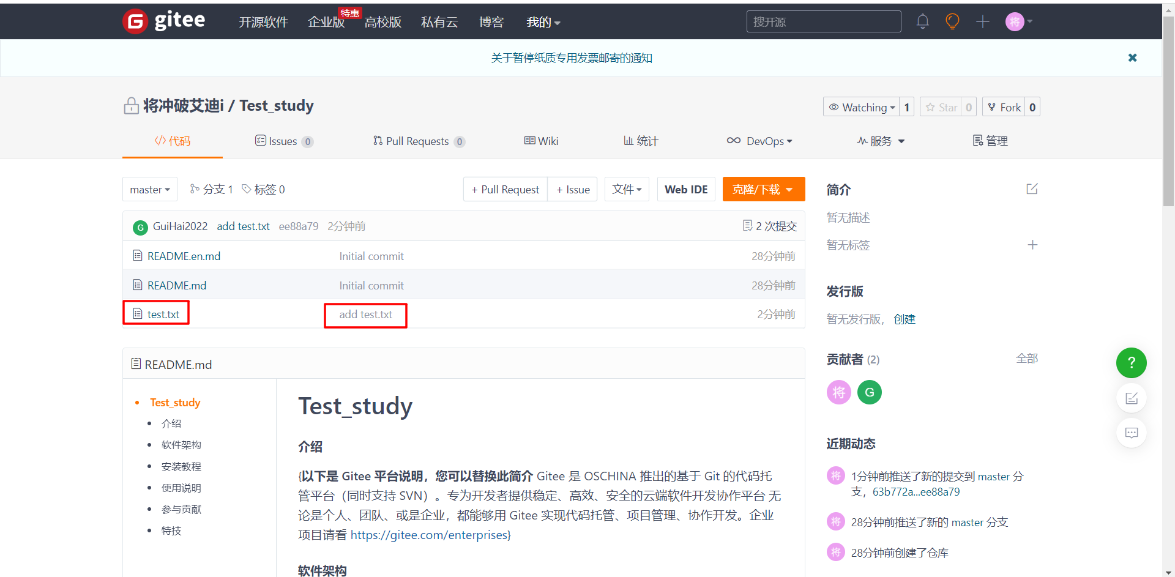Switch to the 统计 tab
The width and height of the screenshot is (1175, 577).
[641, 141]
